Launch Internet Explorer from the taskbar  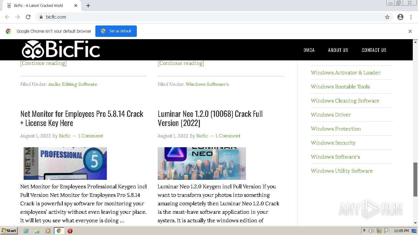pos(26,231)
